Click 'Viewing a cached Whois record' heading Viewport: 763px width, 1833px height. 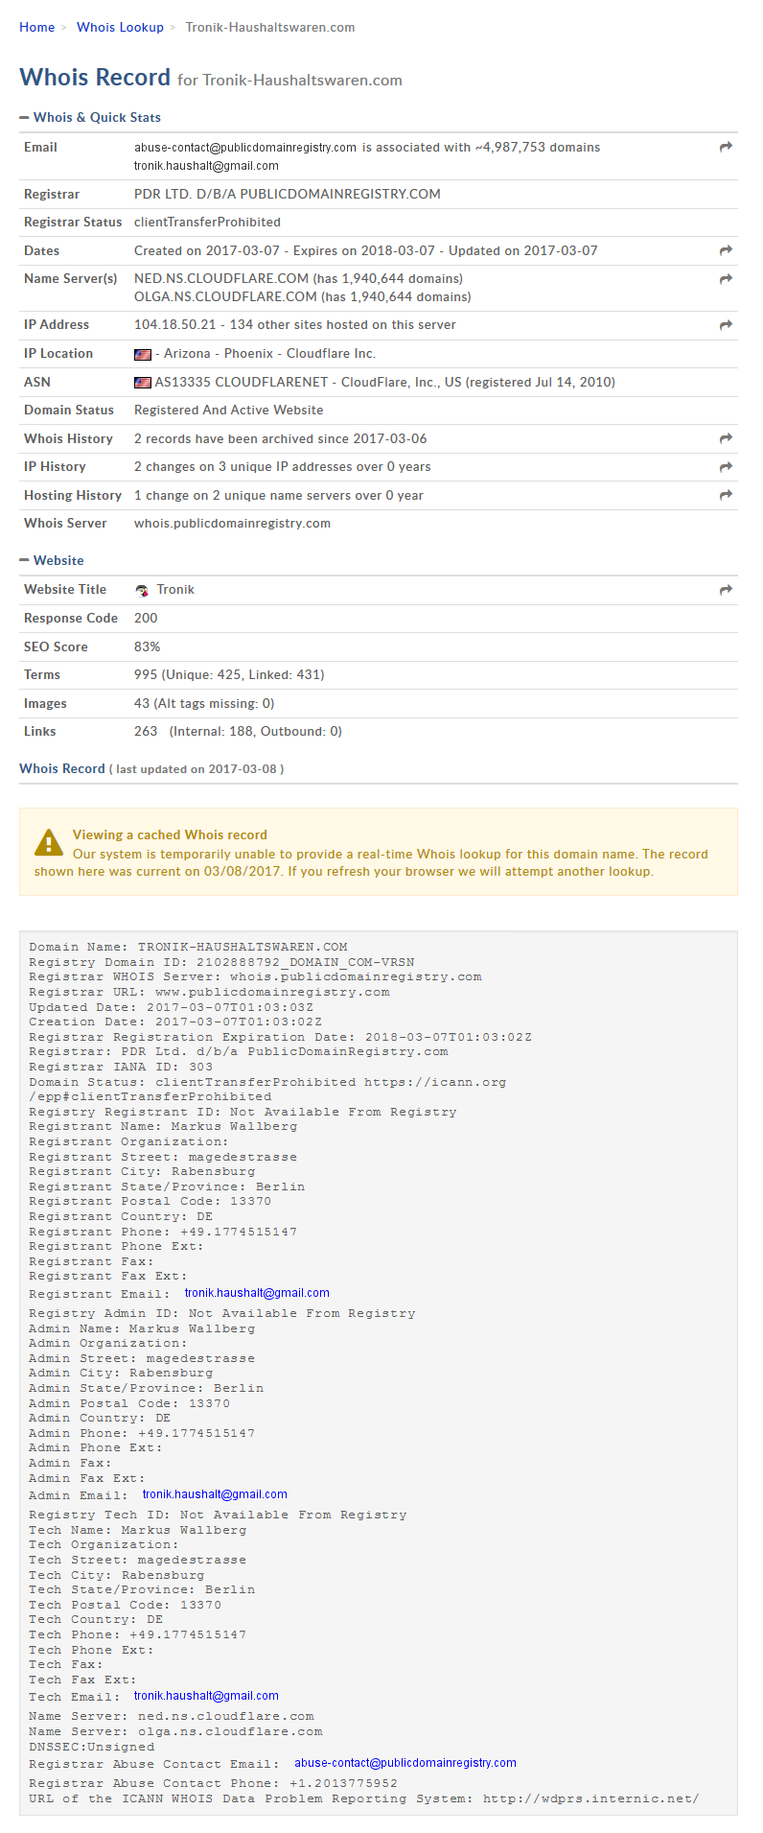(170, 834)
